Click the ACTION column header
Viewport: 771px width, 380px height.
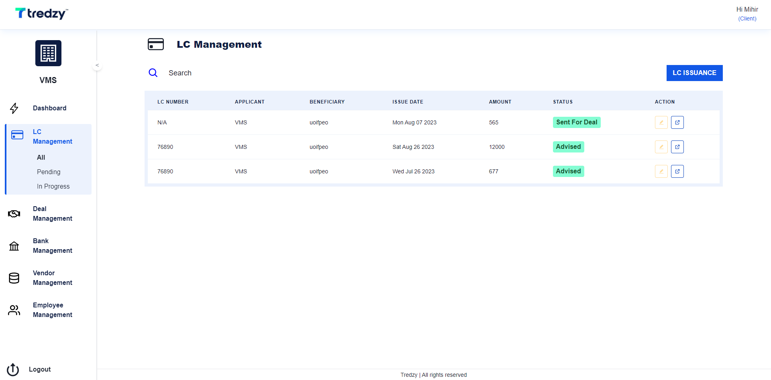point(665,102)
